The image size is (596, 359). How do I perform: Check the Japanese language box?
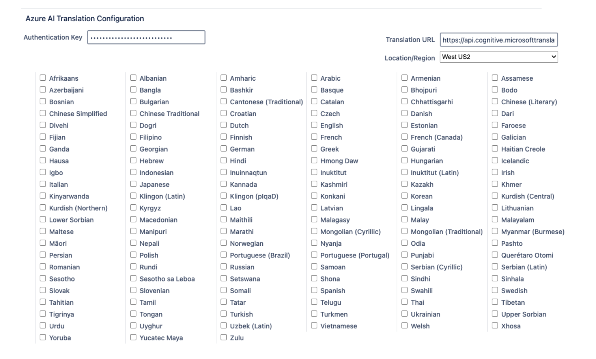133,184
